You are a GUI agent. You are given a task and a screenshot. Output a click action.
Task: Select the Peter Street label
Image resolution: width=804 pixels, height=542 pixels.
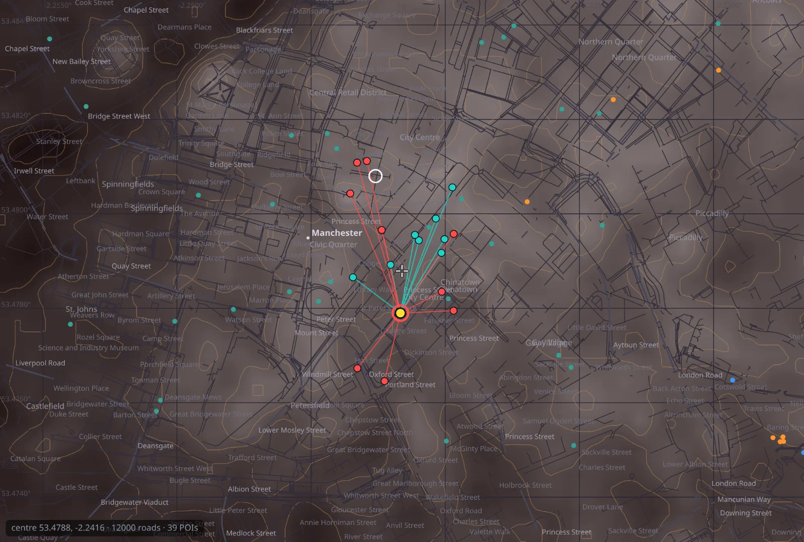[x=336, y=319]
